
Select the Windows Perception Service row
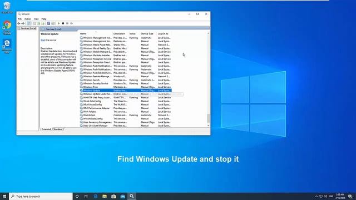pyautogui.click(x=126, y=59)
